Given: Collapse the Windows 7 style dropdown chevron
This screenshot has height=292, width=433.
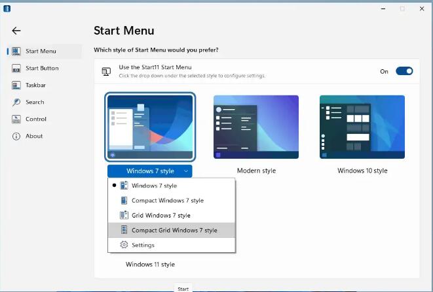Looking at the screenshot, I should (186, 171).
